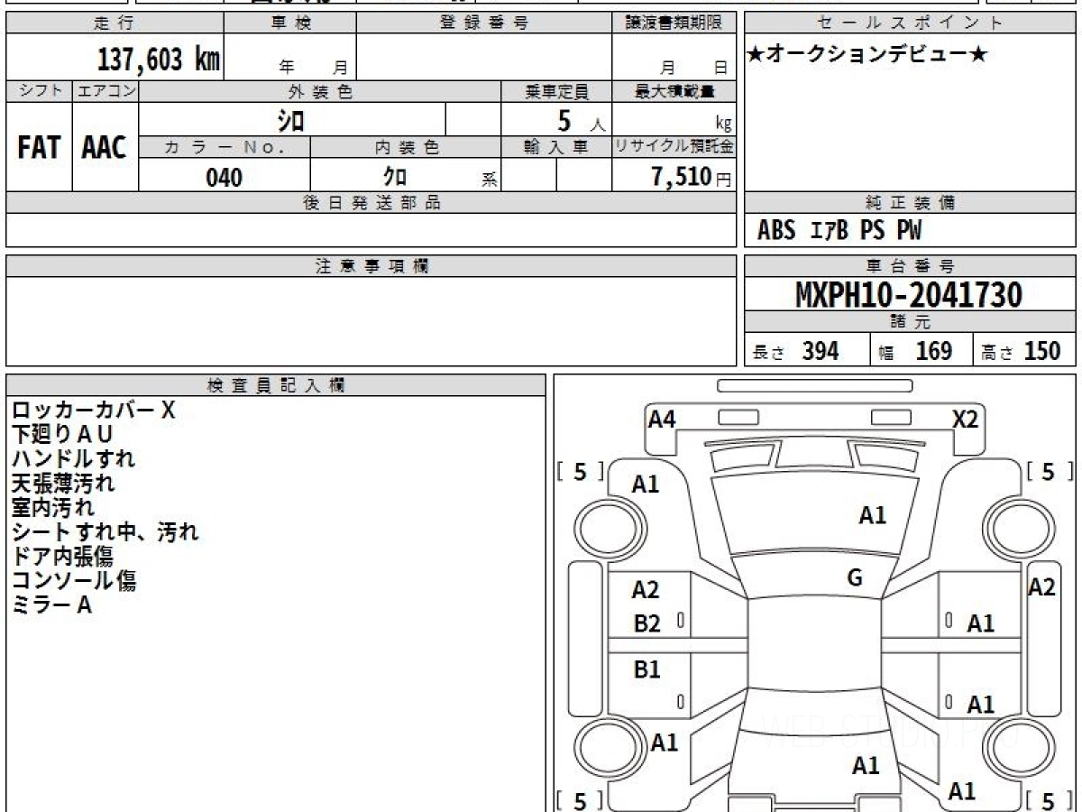
Task: Select the color number 040
Action: (x=225, y=178)
